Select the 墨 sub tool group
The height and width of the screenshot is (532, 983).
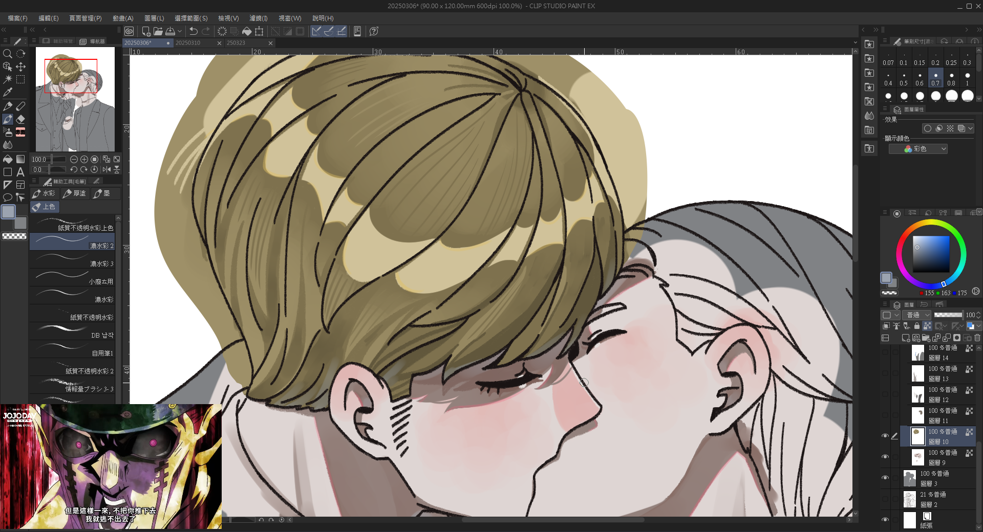(105, 193)
